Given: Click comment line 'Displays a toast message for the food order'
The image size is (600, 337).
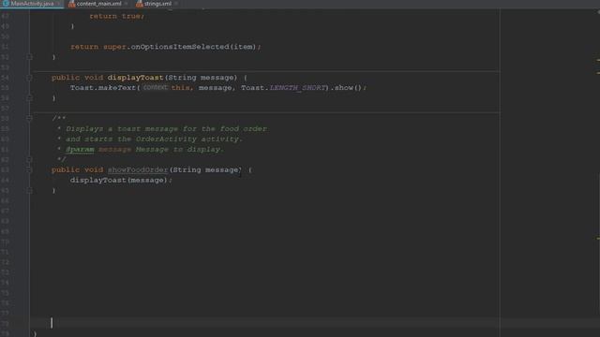Looking at the screenshot, I should pyautogui.click(x=167, y=129).
